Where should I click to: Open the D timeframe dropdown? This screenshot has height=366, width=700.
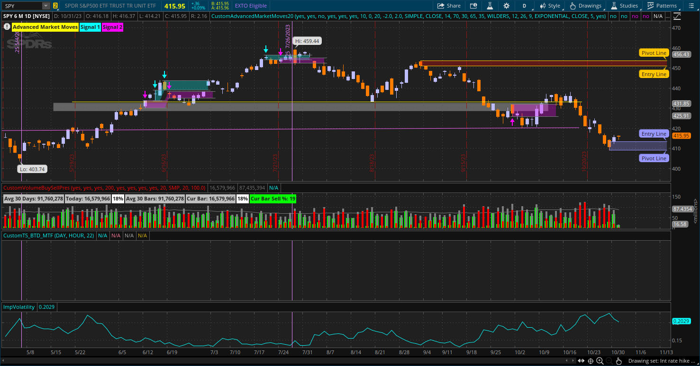pos(524,6)
